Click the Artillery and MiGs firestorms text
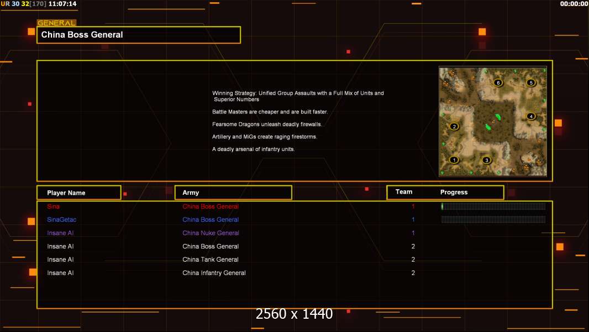This screenshot has width=589, height=332. 265,137
